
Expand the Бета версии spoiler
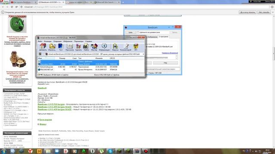pyautogui.click(x=46, y=120)
